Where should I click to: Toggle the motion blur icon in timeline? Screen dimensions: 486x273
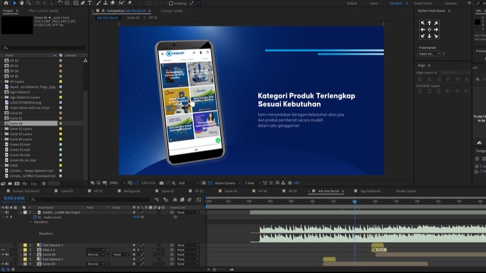189,200
